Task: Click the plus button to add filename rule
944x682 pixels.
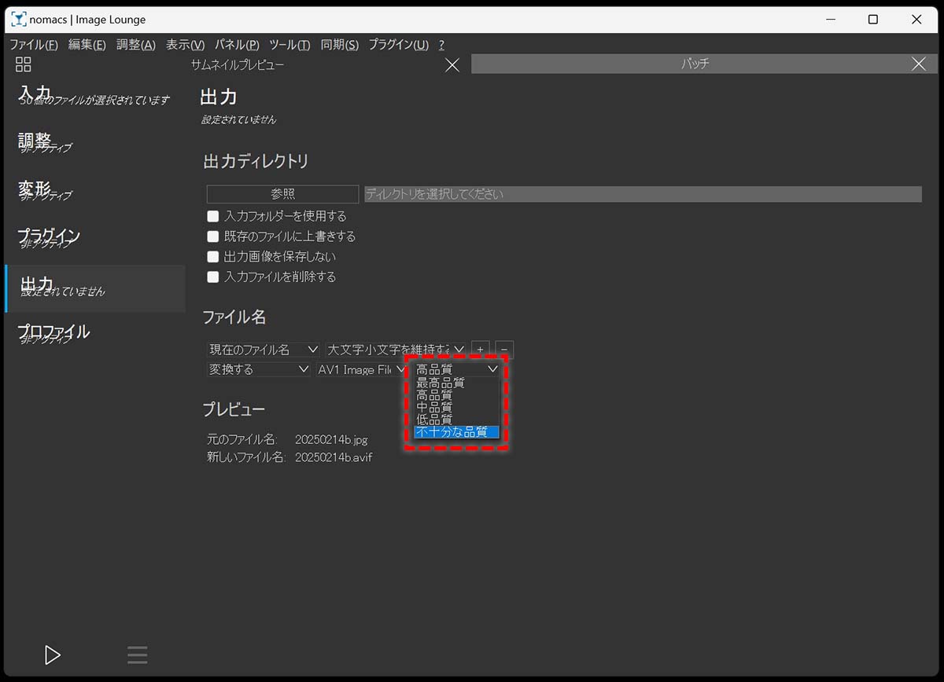Action: pyautogui.click(x=480, y=350)
